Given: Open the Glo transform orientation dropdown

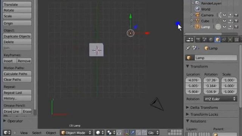Looking at the screenshot, I should click(153, 133).
